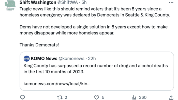Image resolution: width=178 pixels, height=100 pixels.
Task: Click the reply speech bubble icon
Action: [x=22, y=97]
